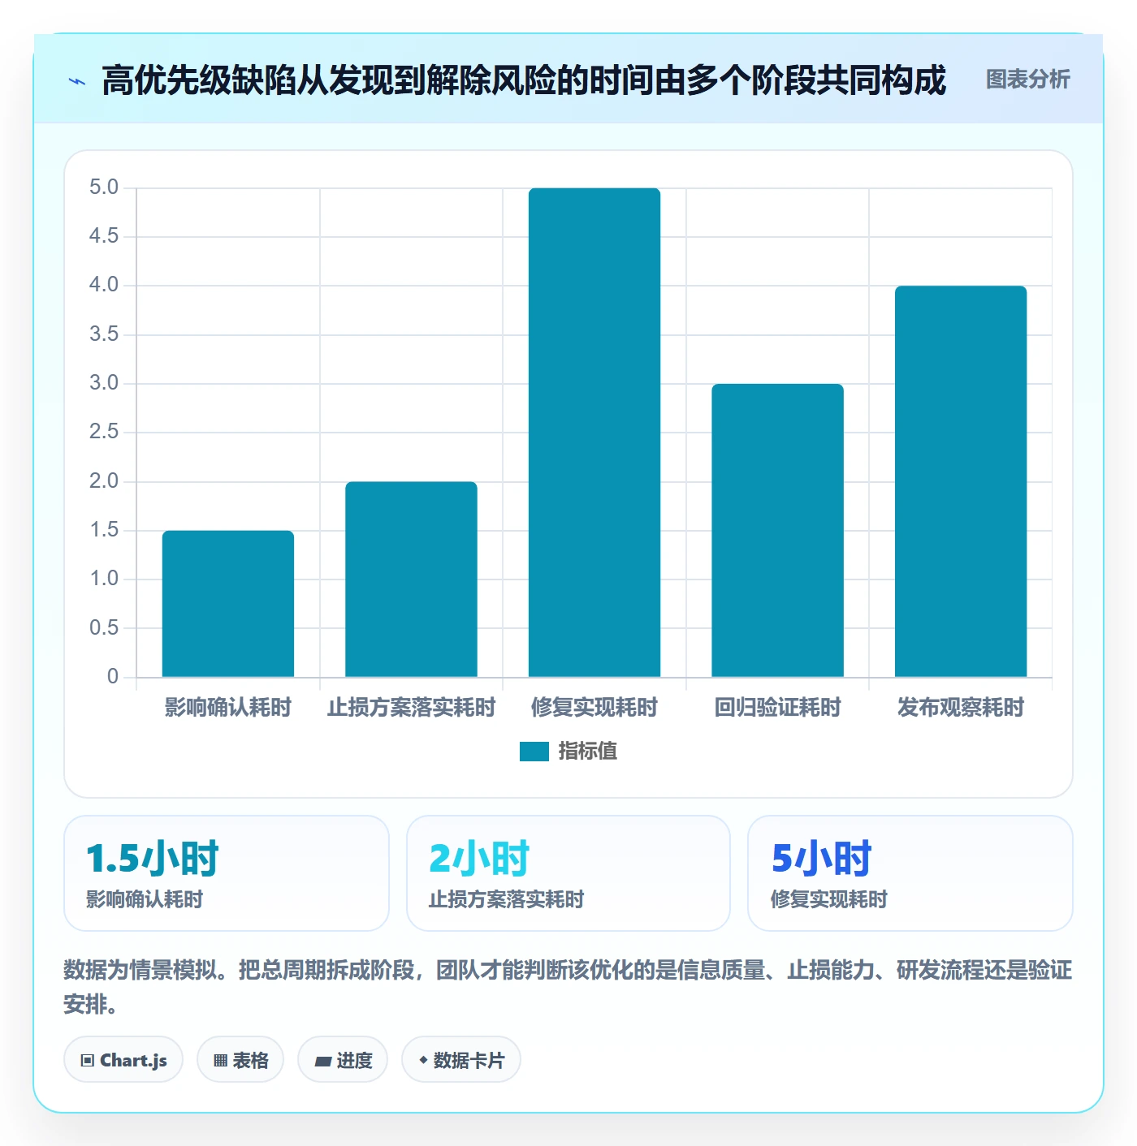Click the 进度 tag chip
Screen dimensions: 1137x1146
click(343, 1060)
